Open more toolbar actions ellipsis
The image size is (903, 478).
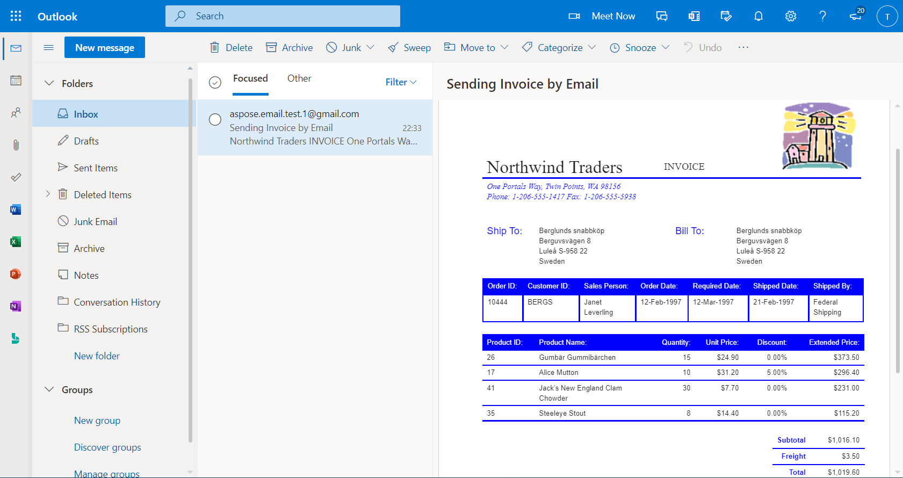743,47
